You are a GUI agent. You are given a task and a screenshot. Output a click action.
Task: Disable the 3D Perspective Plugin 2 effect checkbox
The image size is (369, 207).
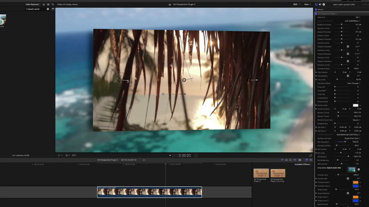[x=316, y=14]
